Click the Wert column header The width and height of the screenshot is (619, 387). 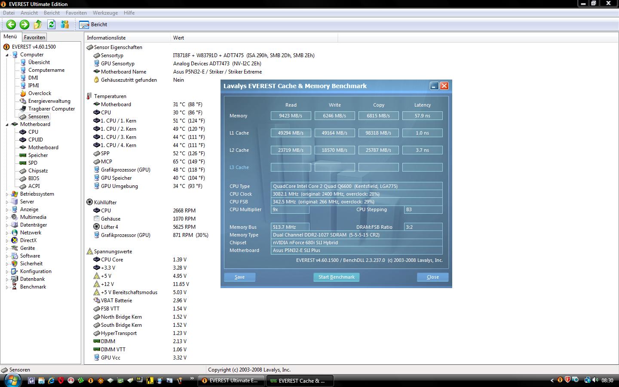click(x=254, y=38)
